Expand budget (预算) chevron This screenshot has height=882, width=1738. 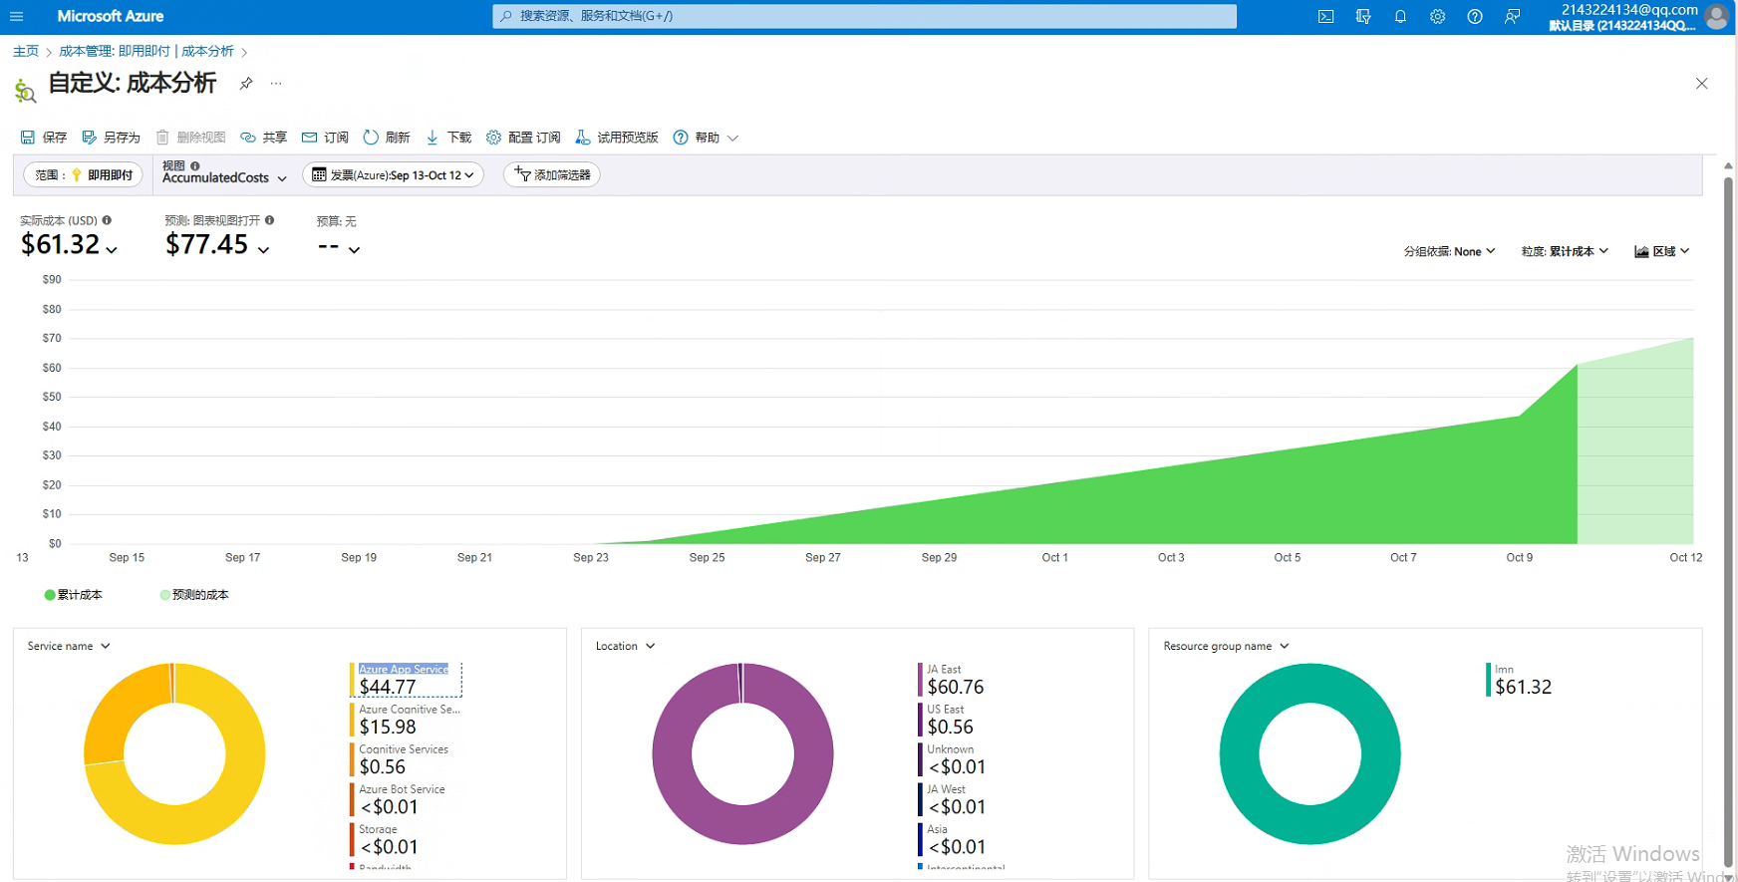click(354, 249)
